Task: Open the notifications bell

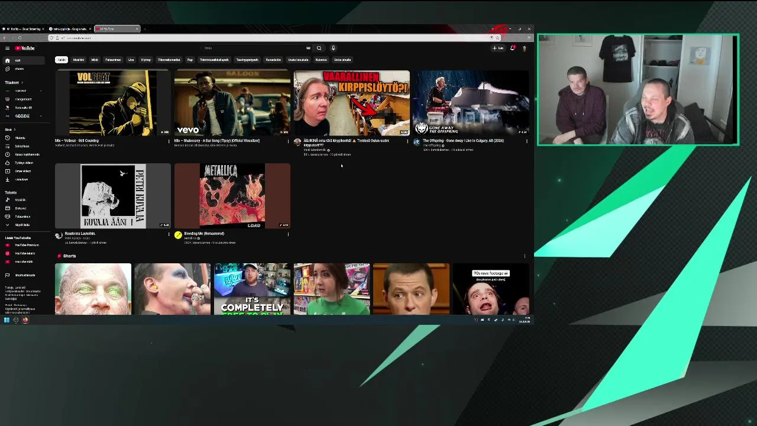Action: pos(512,48)
